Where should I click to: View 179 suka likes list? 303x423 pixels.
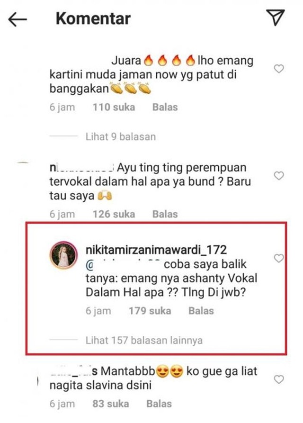tap(150, 311)
